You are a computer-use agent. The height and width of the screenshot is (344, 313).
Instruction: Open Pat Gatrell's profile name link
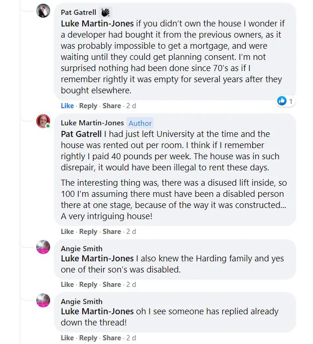[x=78, y=13]
